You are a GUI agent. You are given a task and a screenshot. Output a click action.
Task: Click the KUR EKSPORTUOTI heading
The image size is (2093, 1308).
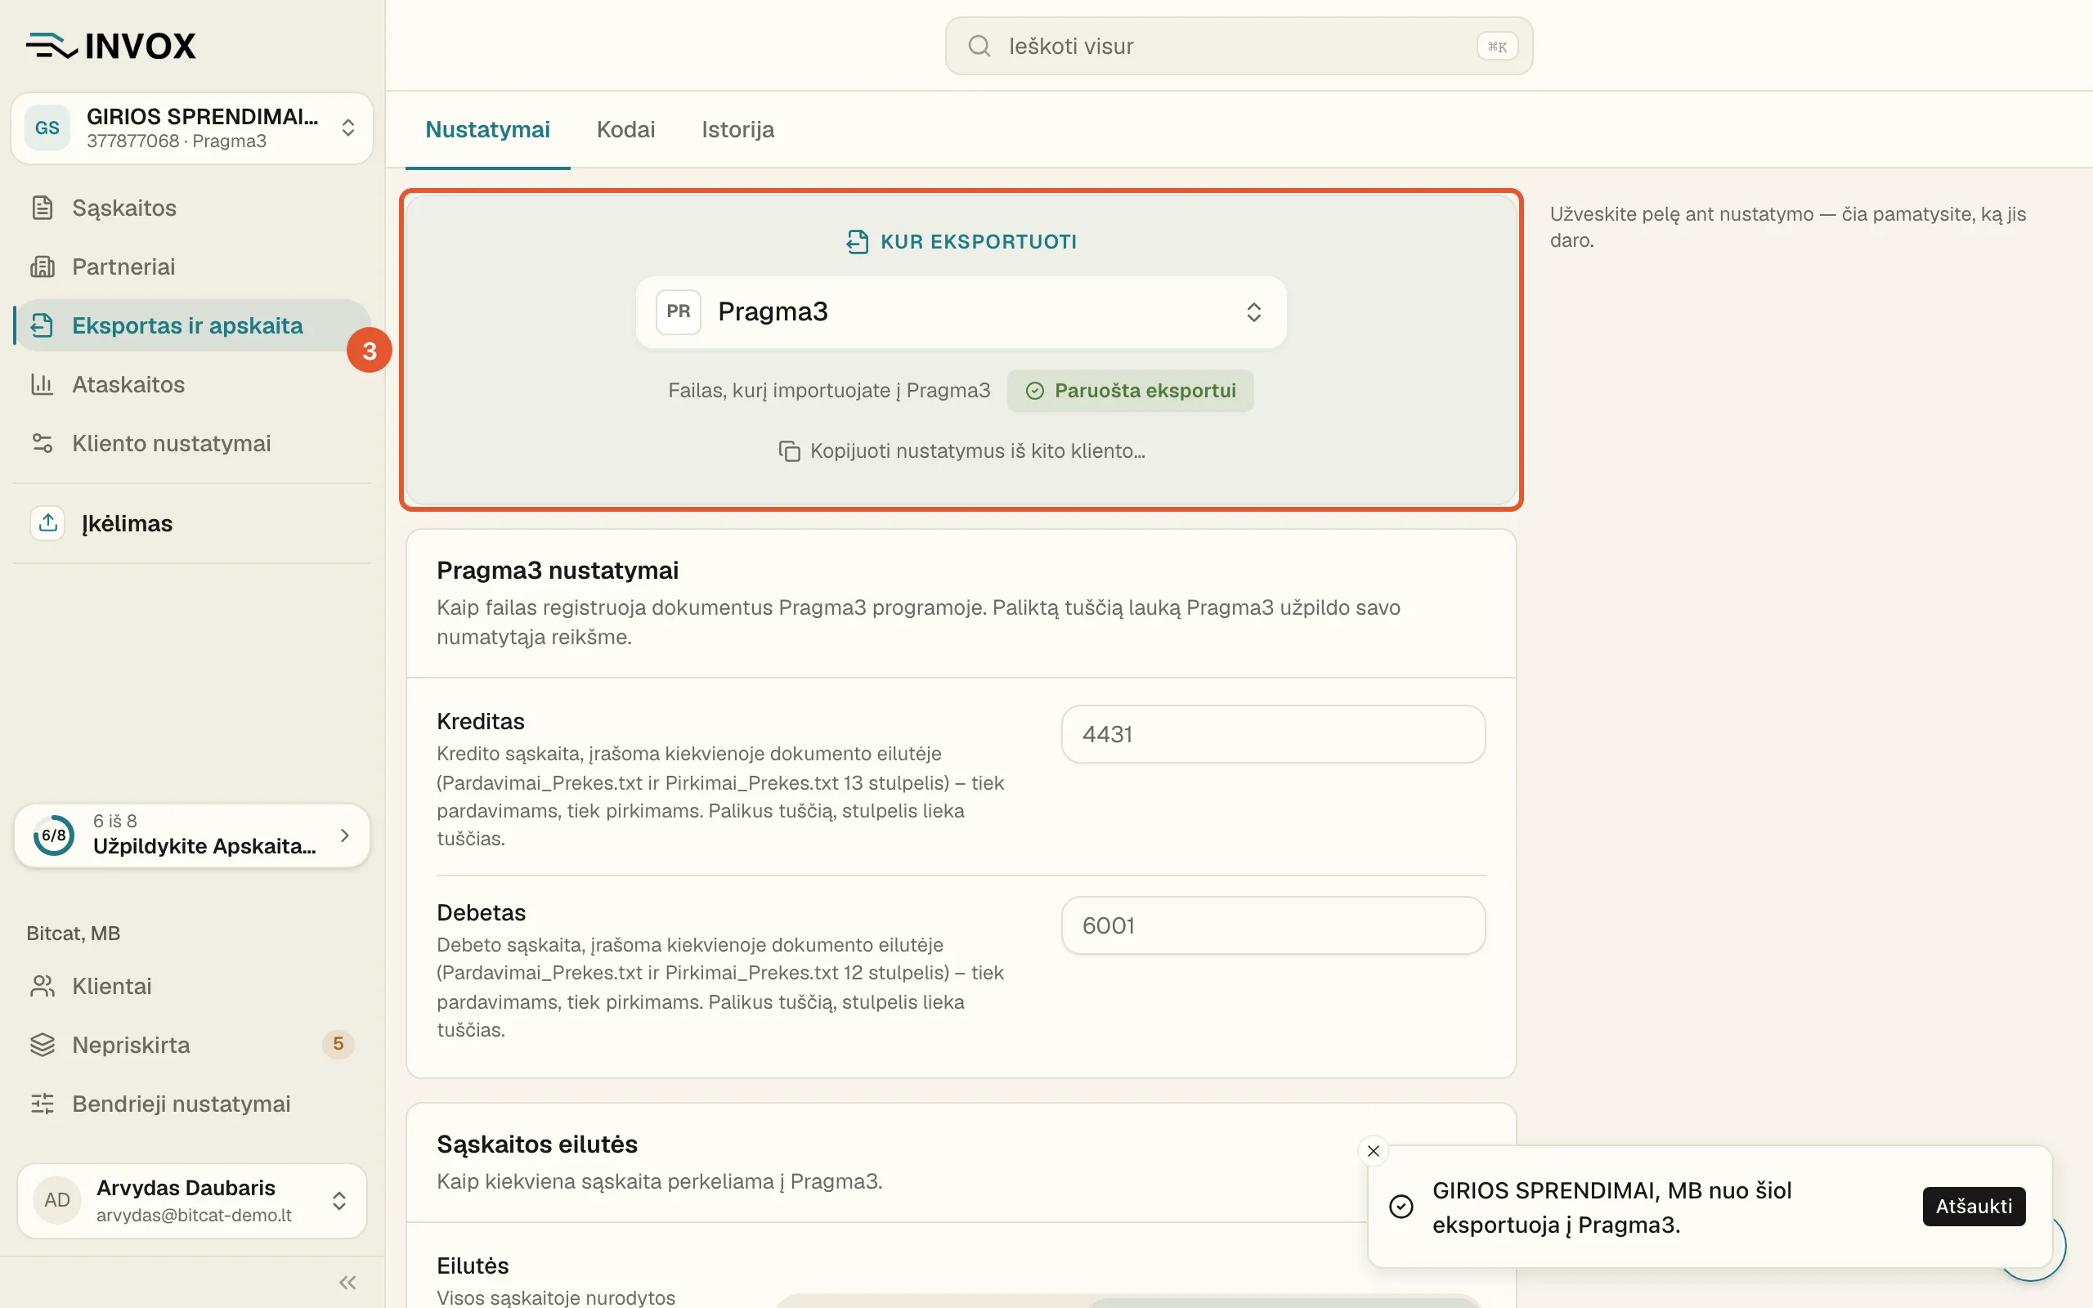(961, 241)
